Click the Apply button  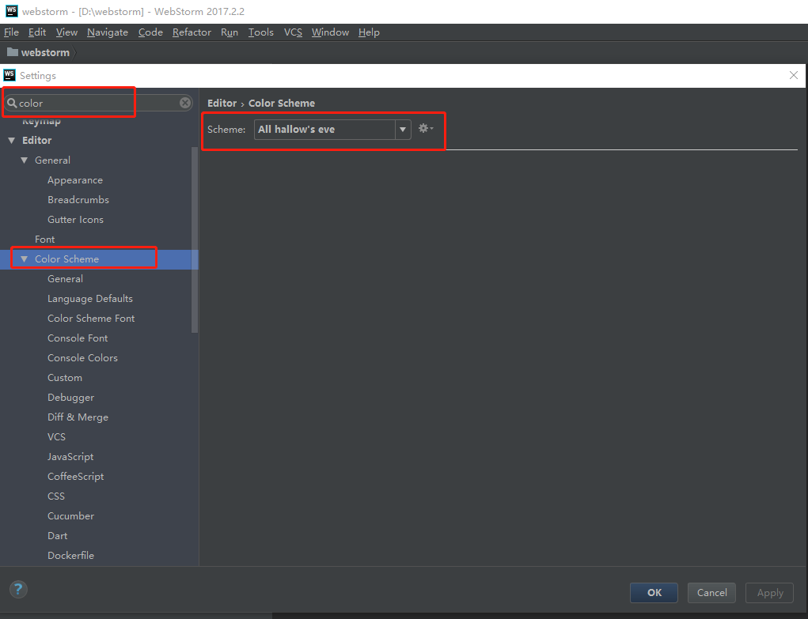pos(768,592)
